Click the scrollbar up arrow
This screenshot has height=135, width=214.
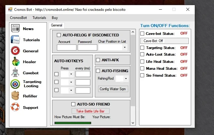(133, 32)
